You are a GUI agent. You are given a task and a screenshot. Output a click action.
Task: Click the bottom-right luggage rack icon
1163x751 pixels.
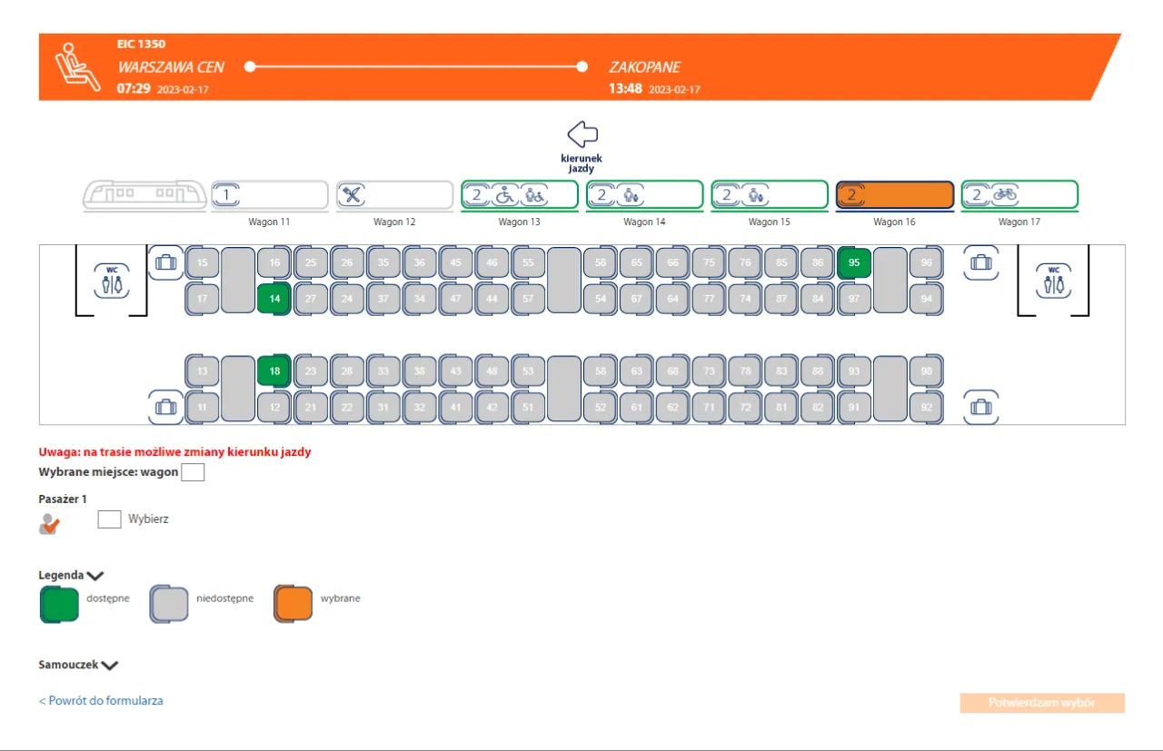pos(980,407)
